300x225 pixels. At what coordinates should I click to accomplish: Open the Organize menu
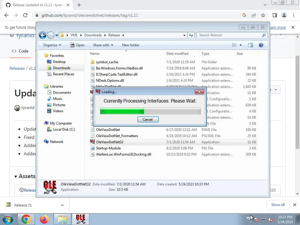tap(52, 45)
